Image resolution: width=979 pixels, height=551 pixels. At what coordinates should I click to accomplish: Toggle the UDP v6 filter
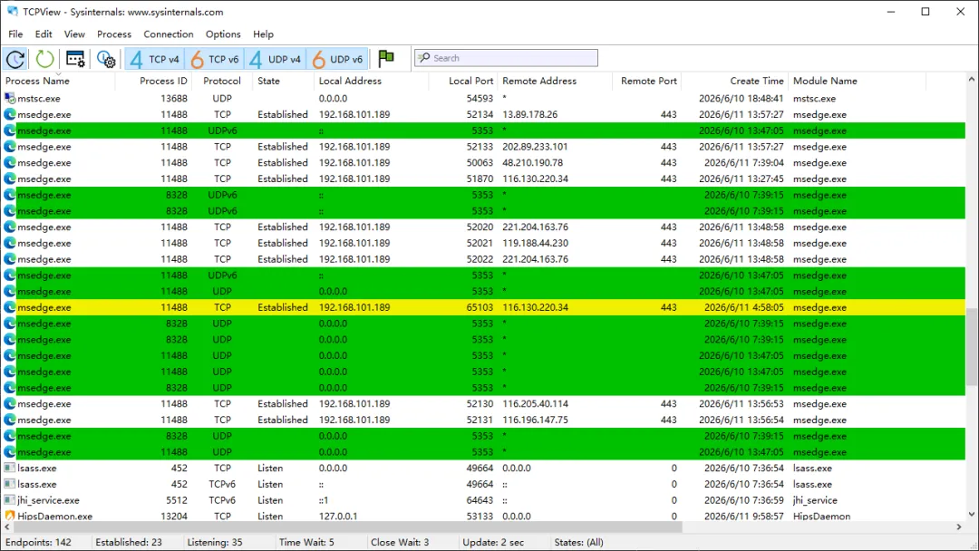337,59
